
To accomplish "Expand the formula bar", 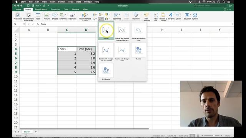I will coord(232,24).
